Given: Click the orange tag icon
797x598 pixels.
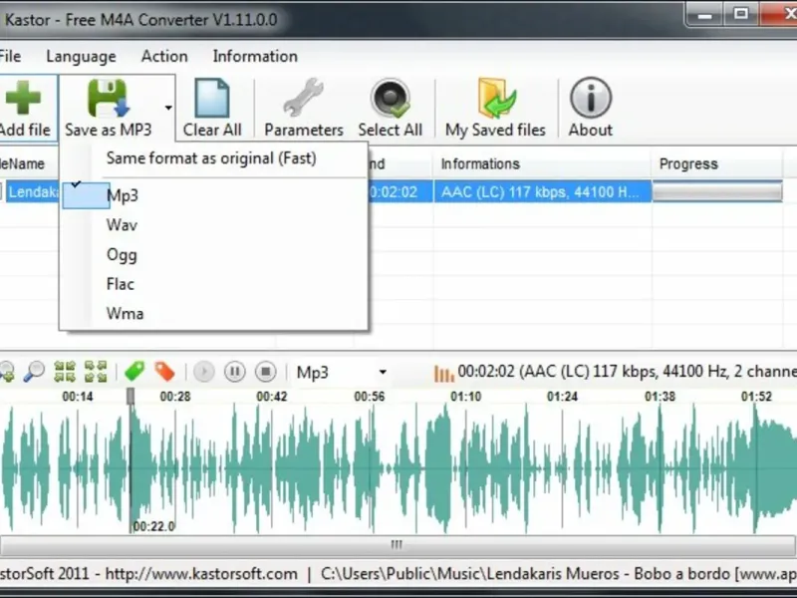Looking at the screenshot, I should coord(164,372).
